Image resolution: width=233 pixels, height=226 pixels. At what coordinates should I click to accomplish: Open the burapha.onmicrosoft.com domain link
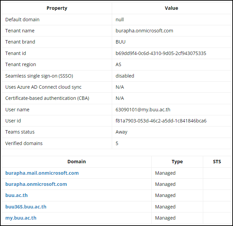coord(36,184)
